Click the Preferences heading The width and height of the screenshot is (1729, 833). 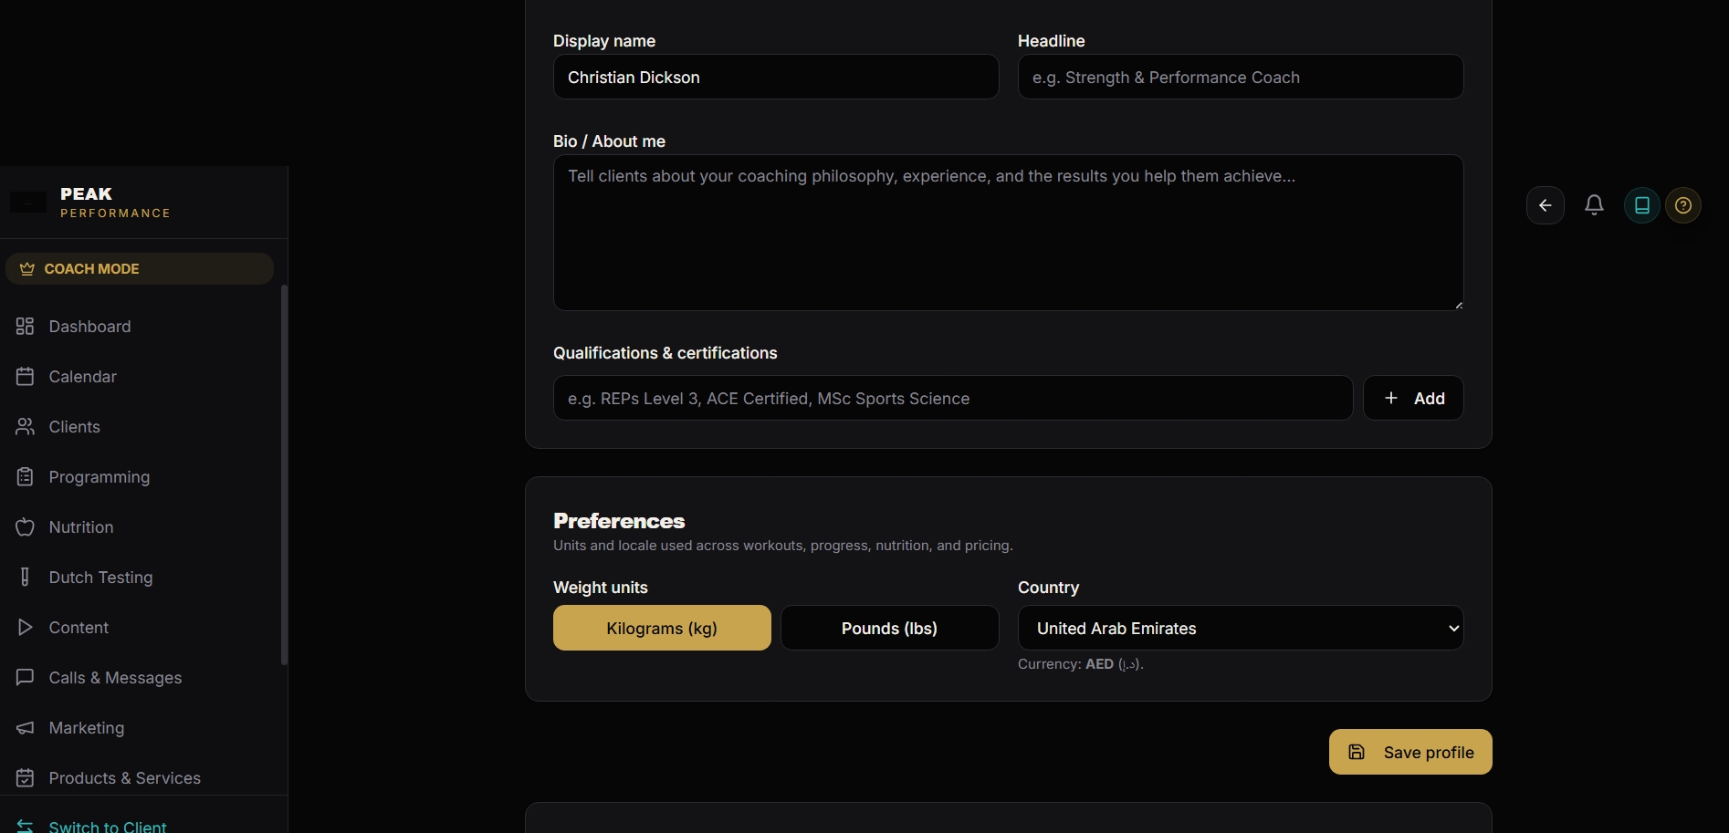click(619, 521)
